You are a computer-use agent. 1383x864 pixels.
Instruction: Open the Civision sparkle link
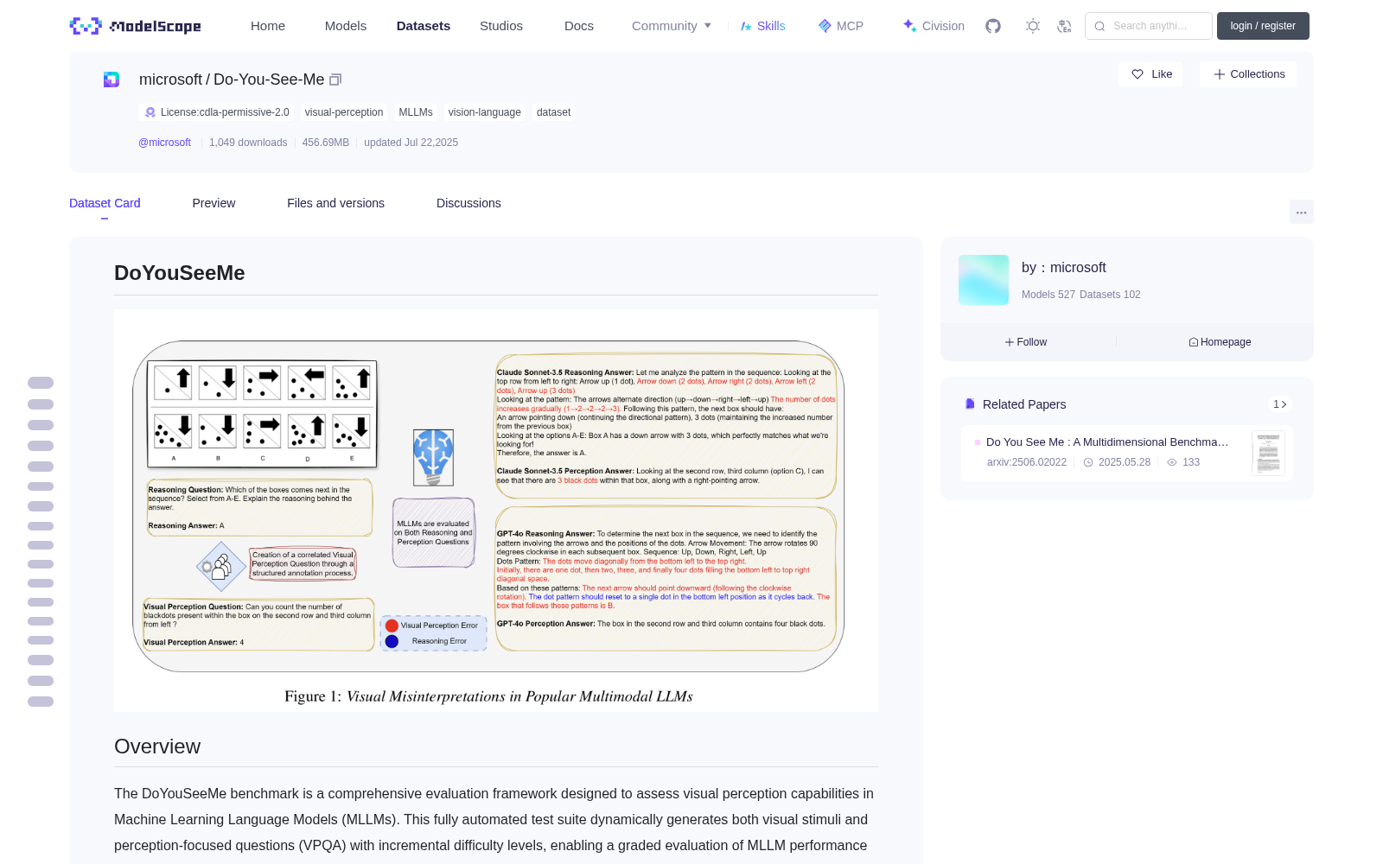pos(934,26)
